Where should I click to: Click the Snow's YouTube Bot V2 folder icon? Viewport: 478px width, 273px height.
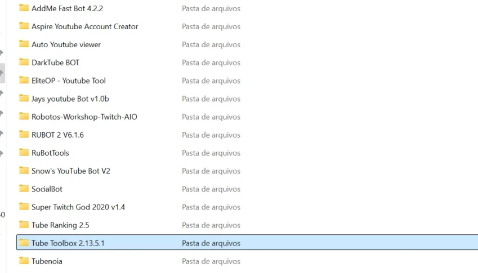click(24, 170)
